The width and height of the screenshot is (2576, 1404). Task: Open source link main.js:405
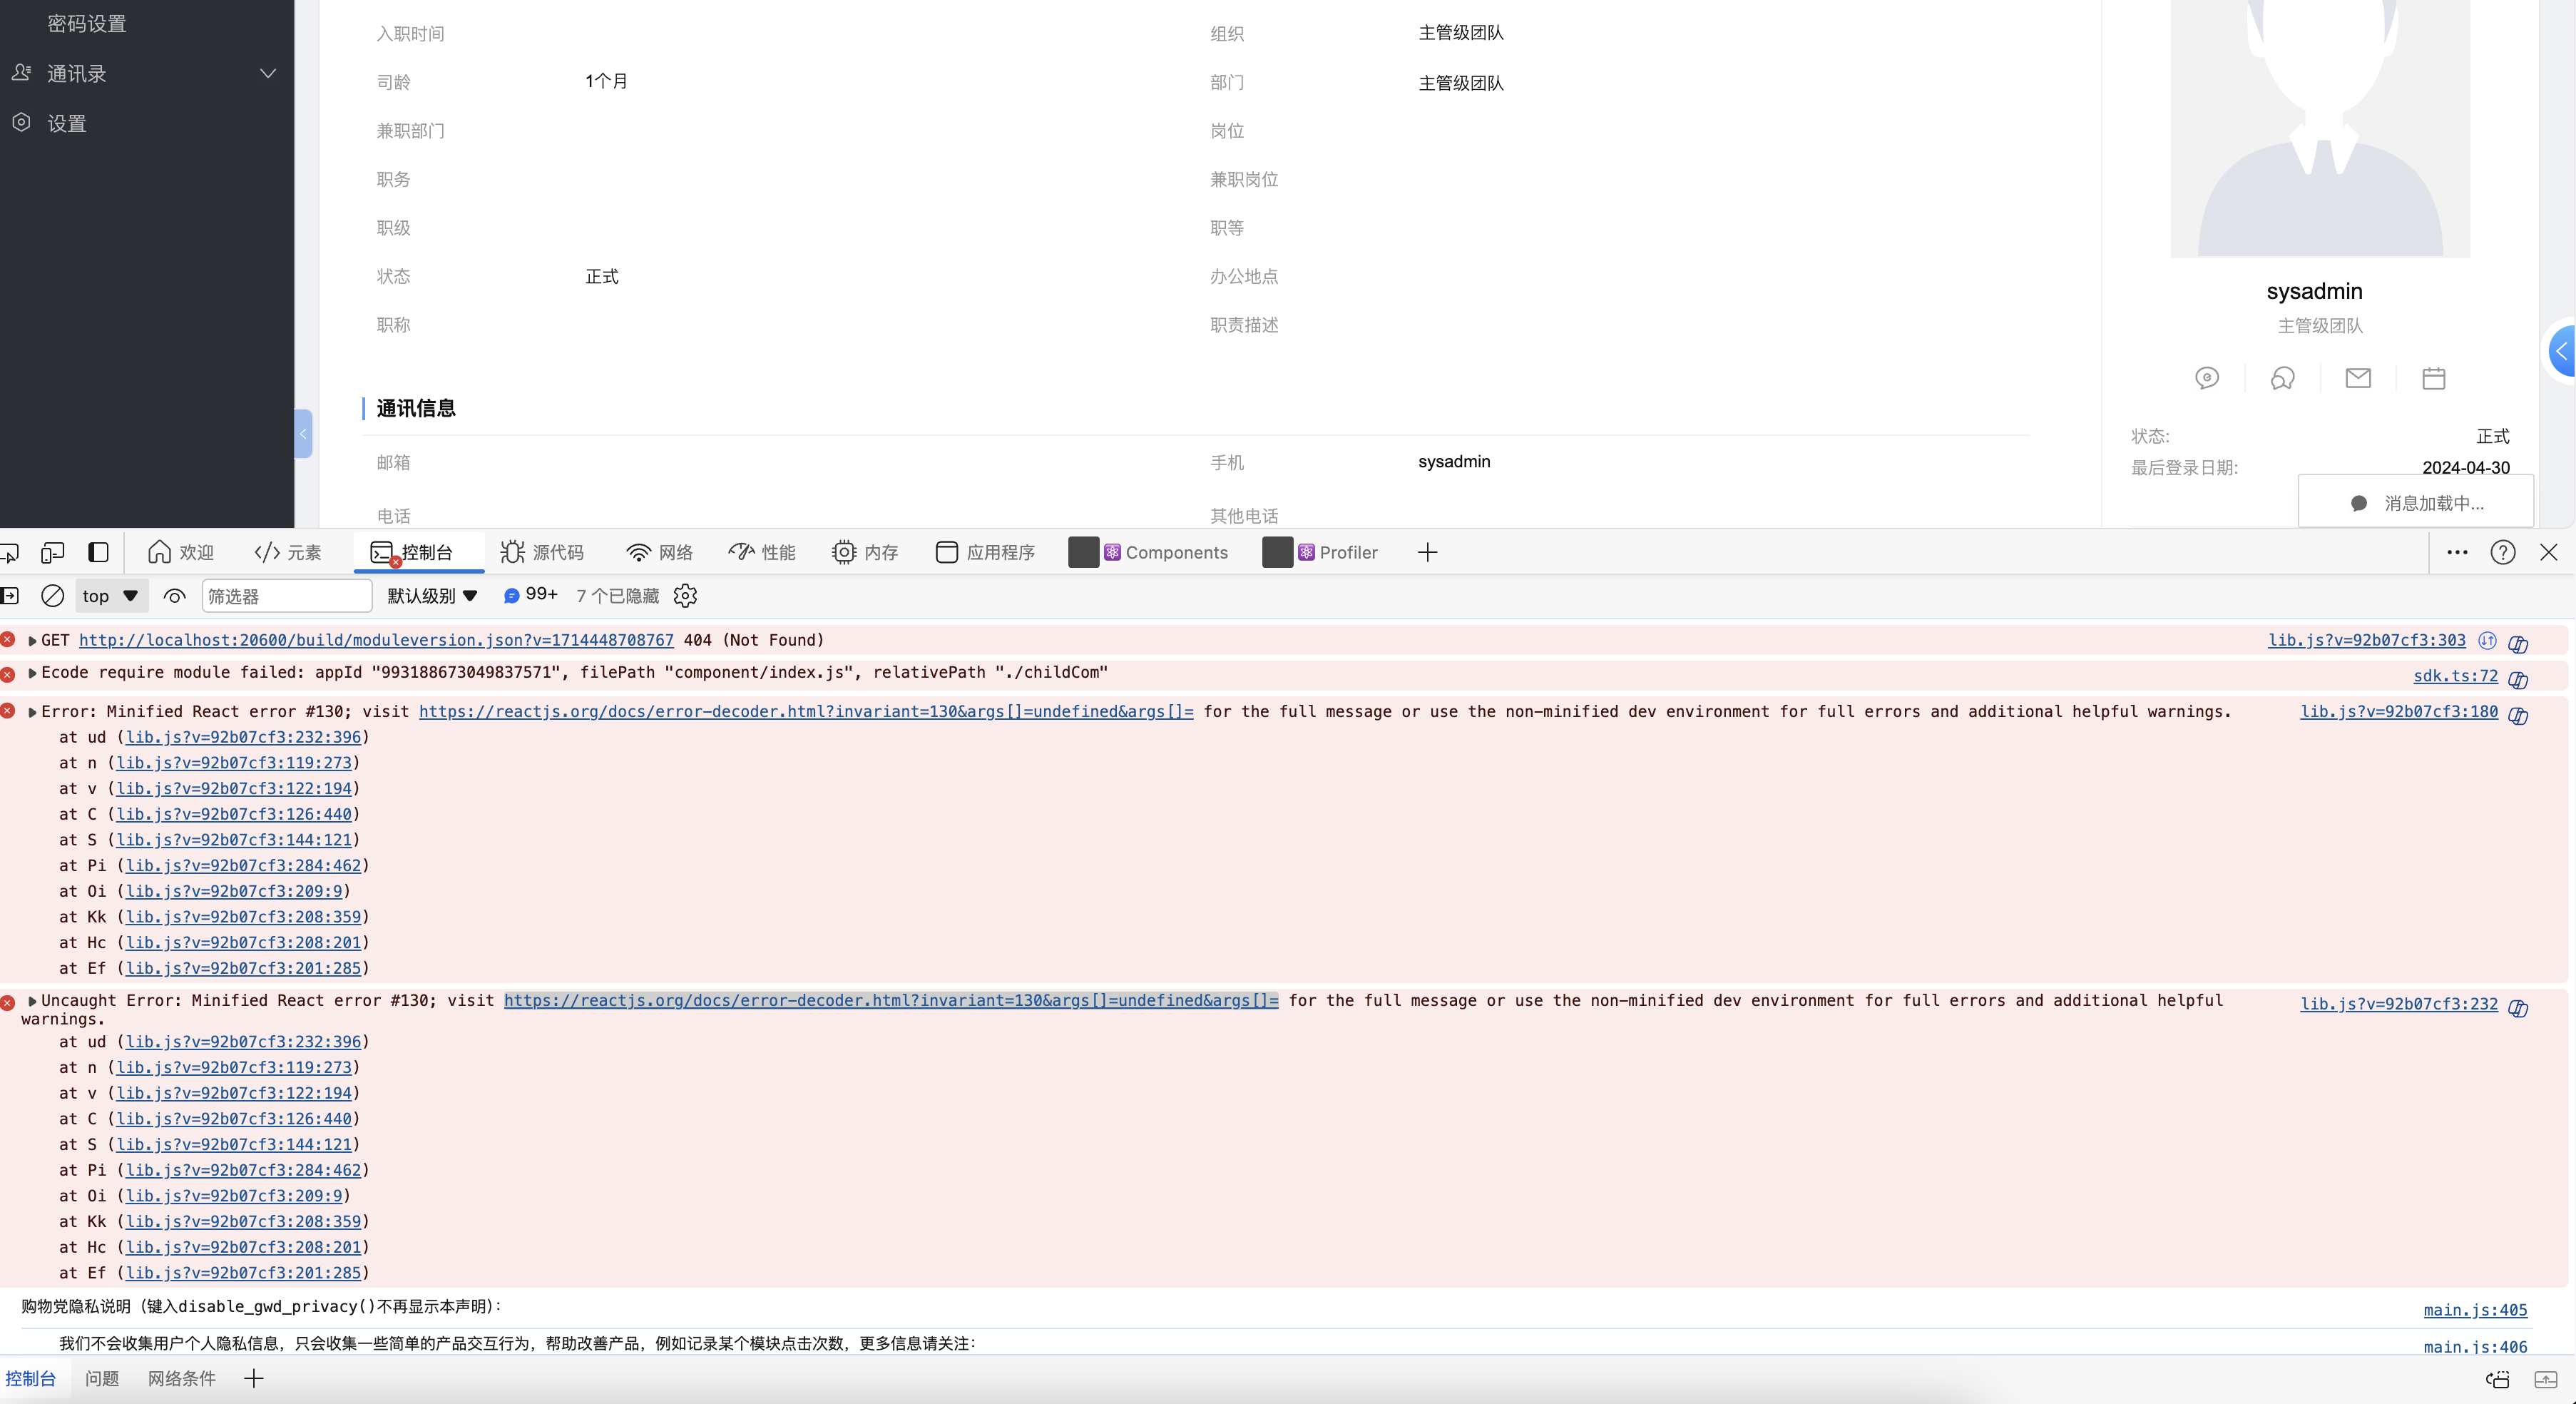click(2475, 1310)
